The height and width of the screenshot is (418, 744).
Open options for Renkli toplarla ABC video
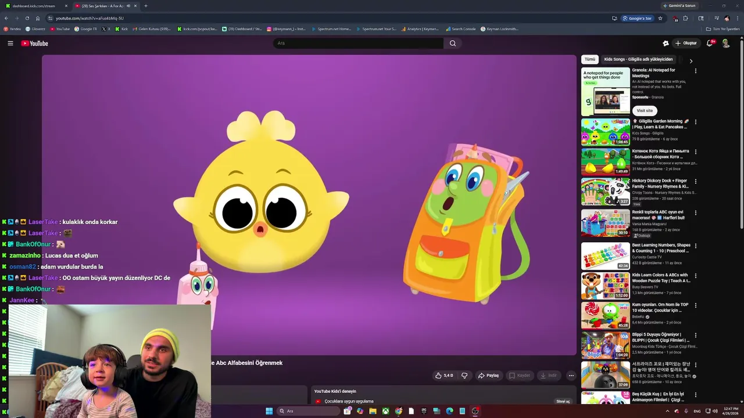695,212
